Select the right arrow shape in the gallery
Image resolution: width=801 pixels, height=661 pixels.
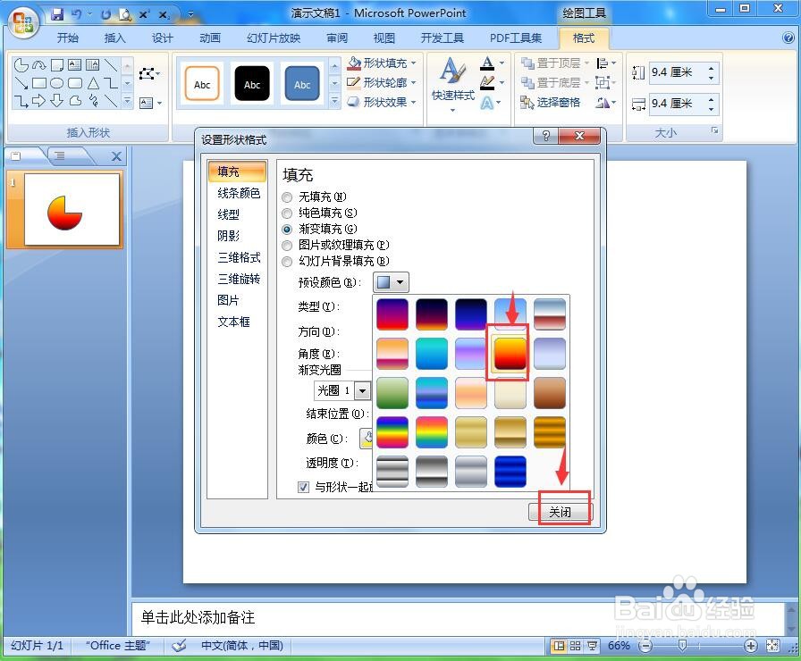38,101
